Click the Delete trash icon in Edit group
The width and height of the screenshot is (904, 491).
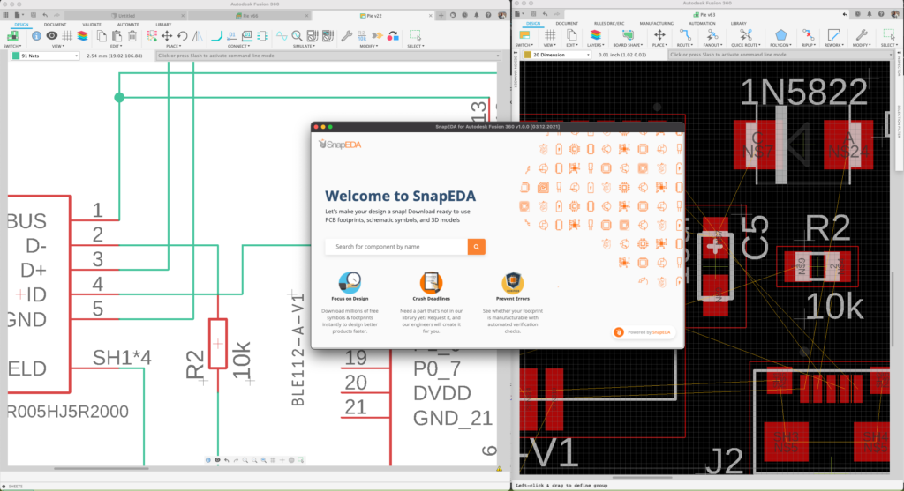[132, 35]
